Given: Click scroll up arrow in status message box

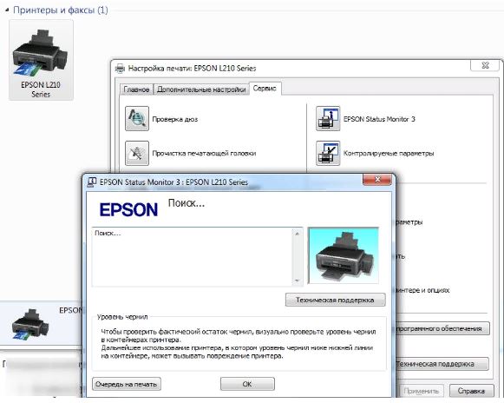Looking at the screenshot, I should tap(297, 234).
